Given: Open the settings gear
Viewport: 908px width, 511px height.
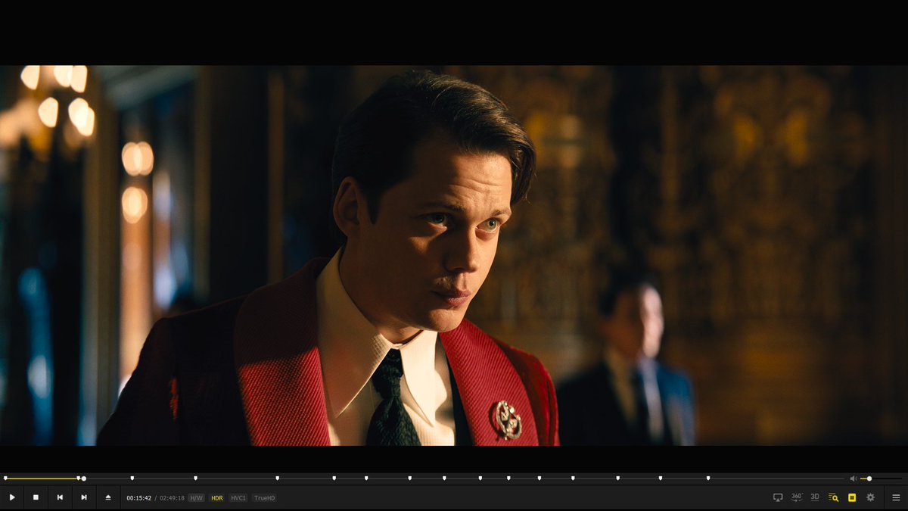Looking at the screenshot, I should [x=870, y=497].
